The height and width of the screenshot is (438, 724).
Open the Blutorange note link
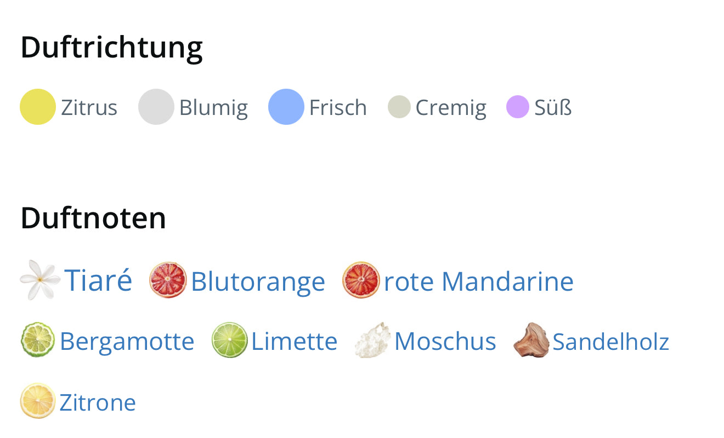[258, 281]
